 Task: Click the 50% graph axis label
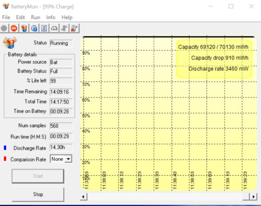86,116
